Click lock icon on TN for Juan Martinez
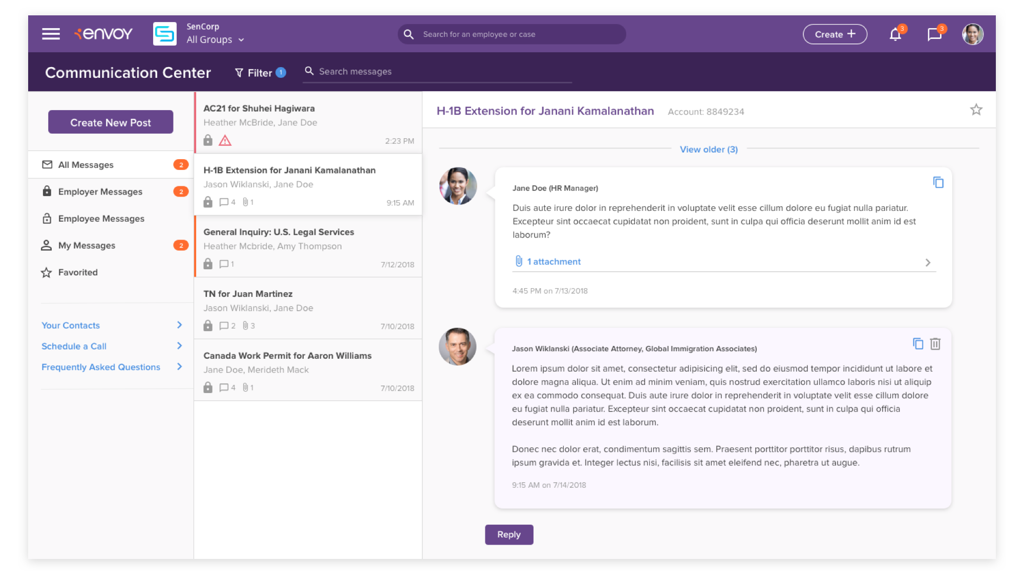 (x=208, y=325)
